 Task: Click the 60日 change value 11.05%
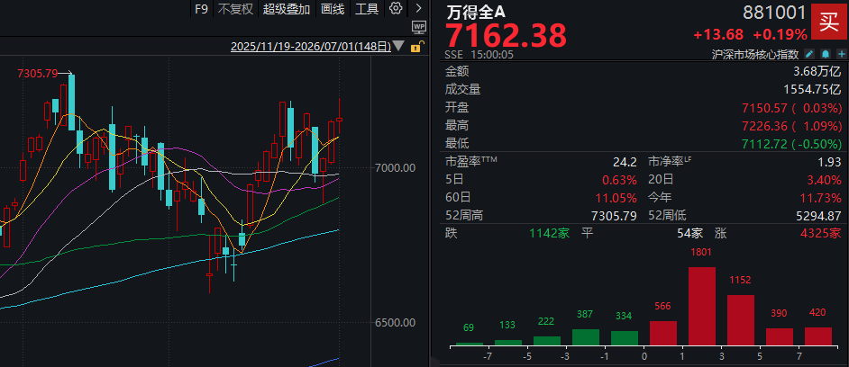[x=616, y=198]
